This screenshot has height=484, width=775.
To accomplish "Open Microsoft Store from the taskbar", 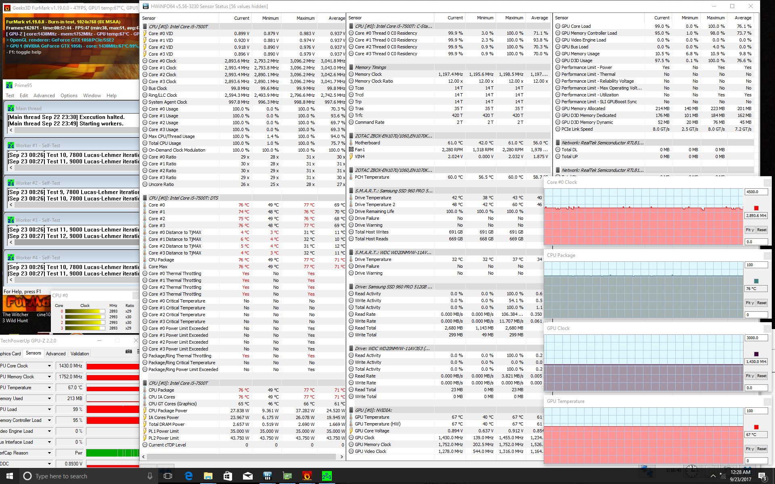I will pos(228,476).
